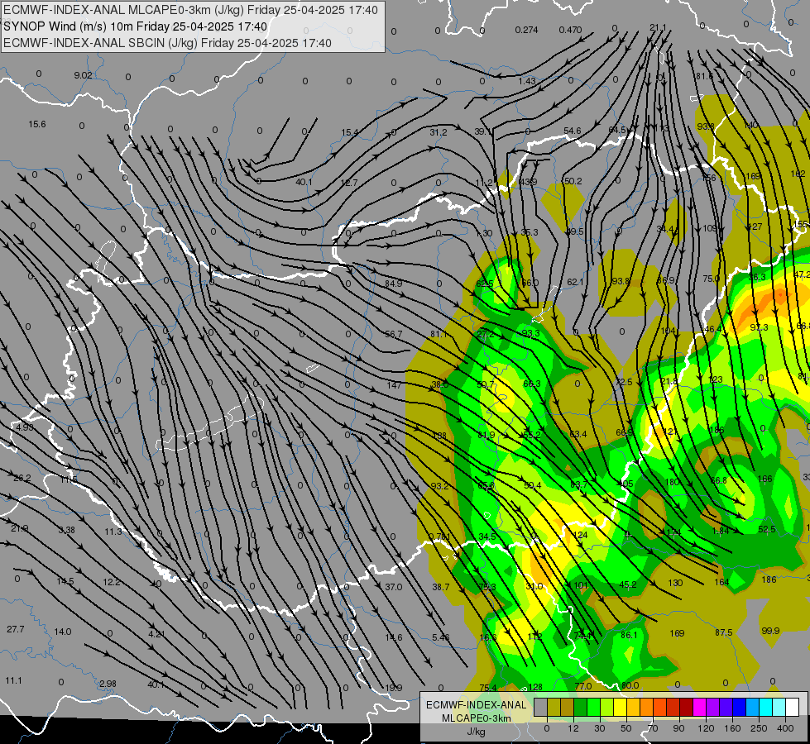Image resolution: width=810 pixels, height=744 pixels.
Task: Click the map value 0.274
Action: point(526,30)
